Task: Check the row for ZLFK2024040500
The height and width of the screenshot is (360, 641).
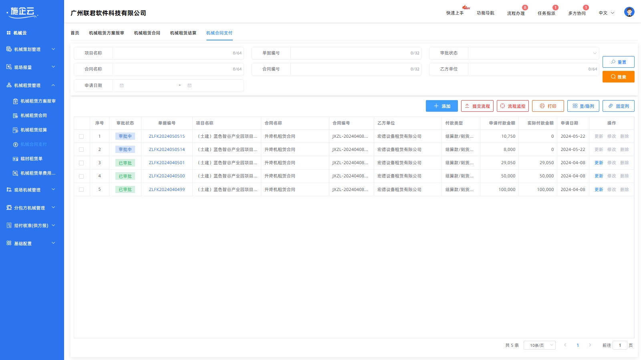Action: click(81, 176)
